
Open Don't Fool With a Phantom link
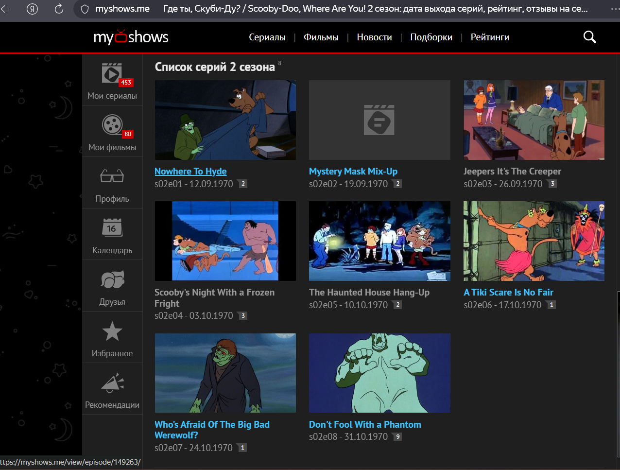(365, 424)
